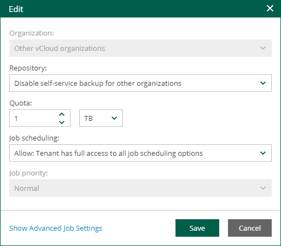
Task: Open the TB quota unit dropdown
Action: click(101, 118)
